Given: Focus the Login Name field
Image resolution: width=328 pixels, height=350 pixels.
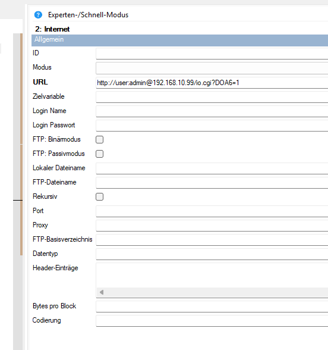Looking at the screenshot, I should pyautogui.click(x=212, y=111).
